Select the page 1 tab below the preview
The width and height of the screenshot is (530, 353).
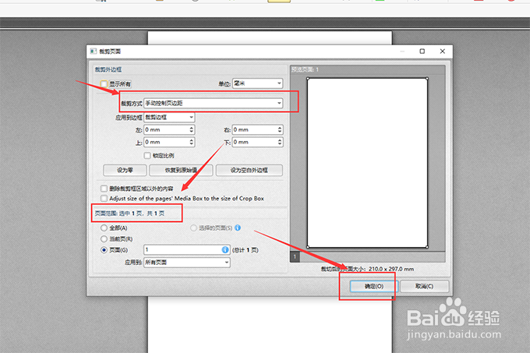point(295,256)
